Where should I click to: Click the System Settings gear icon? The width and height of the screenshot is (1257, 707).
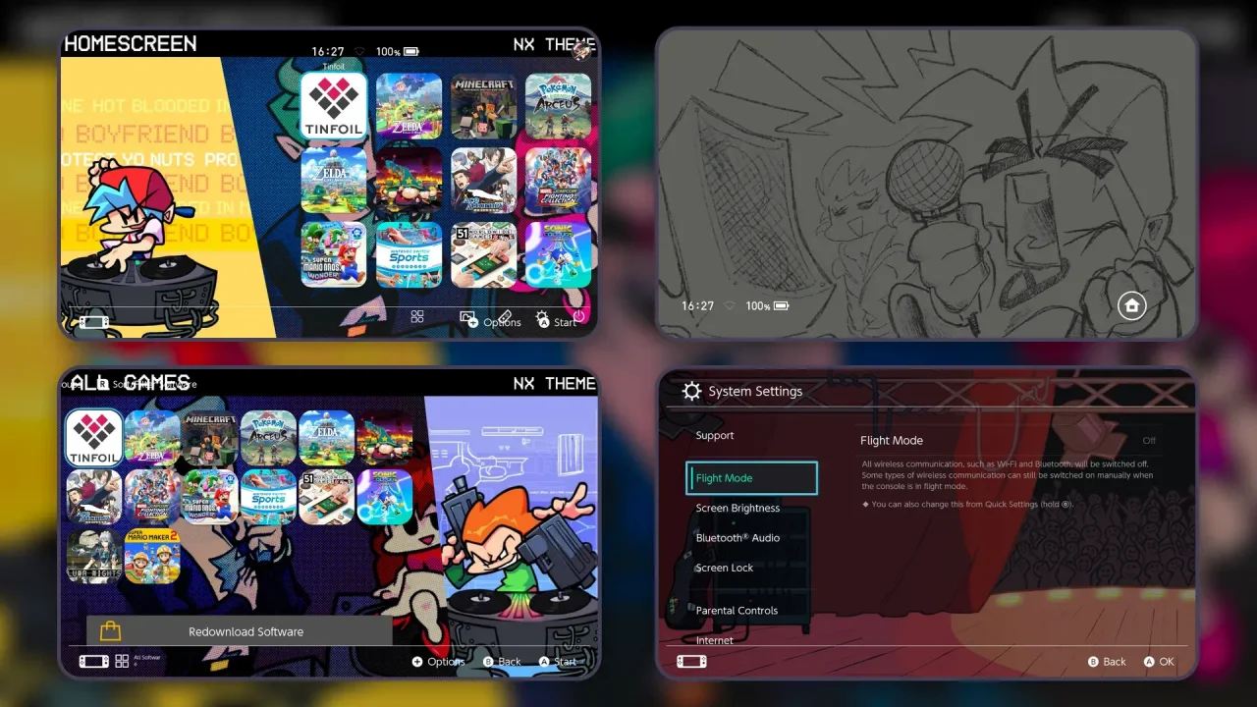click(x=692, y=392)
